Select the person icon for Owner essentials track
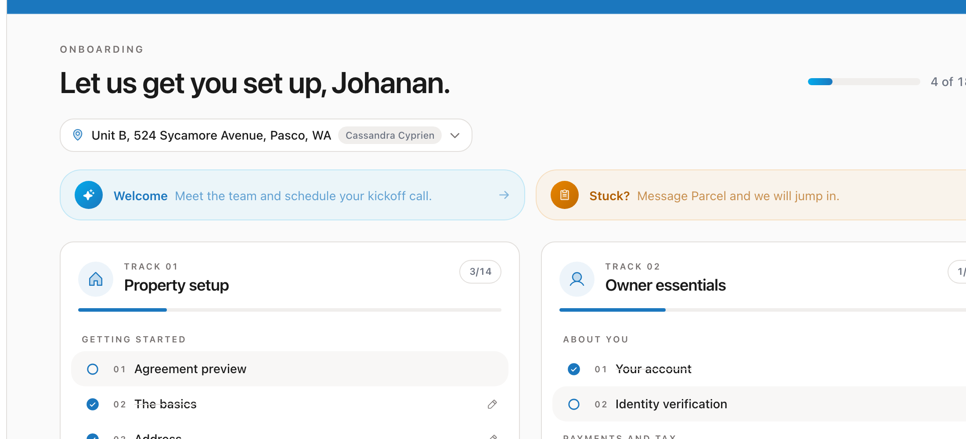The width and height of the screenshot is (966, 439). click(x=577, y=279)
